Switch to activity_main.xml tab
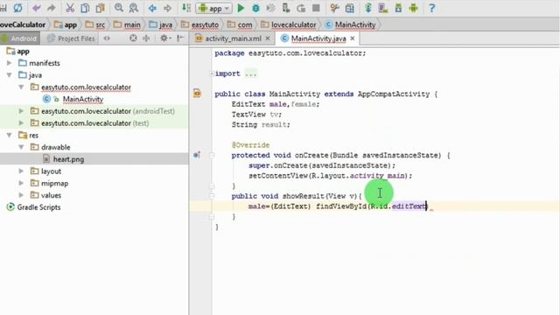The width and height of the screenshot is (560, 315). 233,38
